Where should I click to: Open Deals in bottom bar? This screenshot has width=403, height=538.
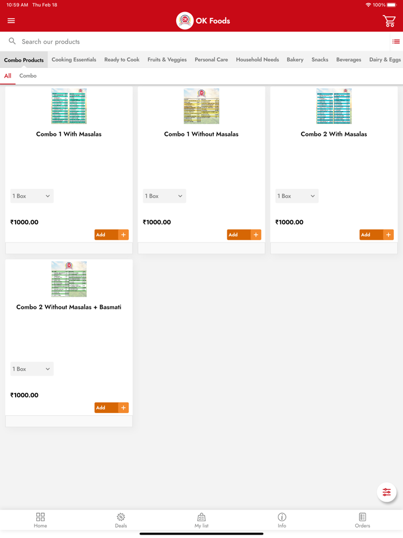(x=121, y=520)
